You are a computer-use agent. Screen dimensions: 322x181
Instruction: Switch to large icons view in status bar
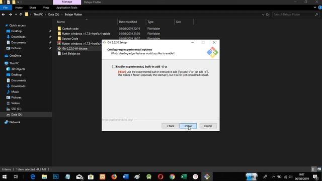click(x=319, y=169)
